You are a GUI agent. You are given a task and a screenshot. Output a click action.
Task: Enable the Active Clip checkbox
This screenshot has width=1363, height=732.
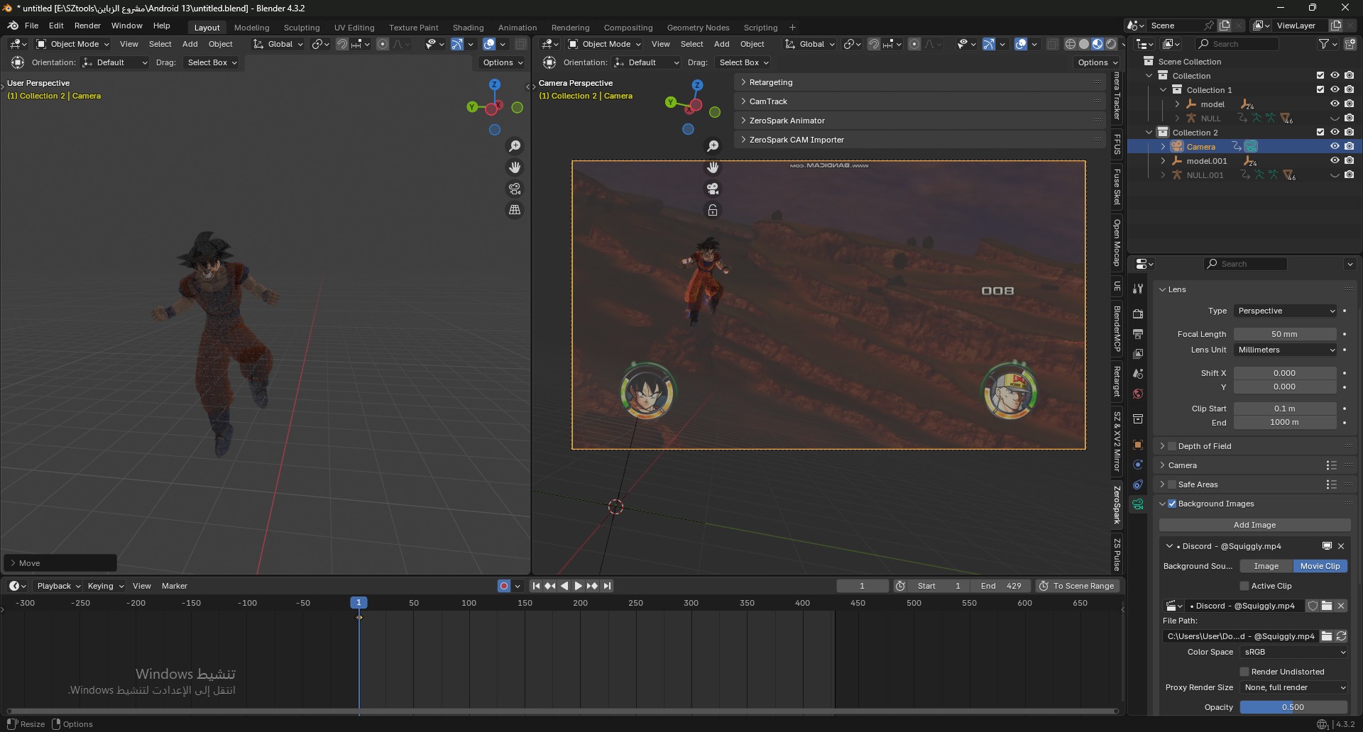(x=1244, y=586)
